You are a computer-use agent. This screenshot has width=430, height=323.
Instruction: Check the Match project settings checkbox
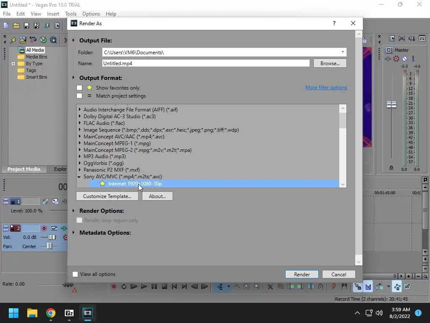(x=79, y=95)
